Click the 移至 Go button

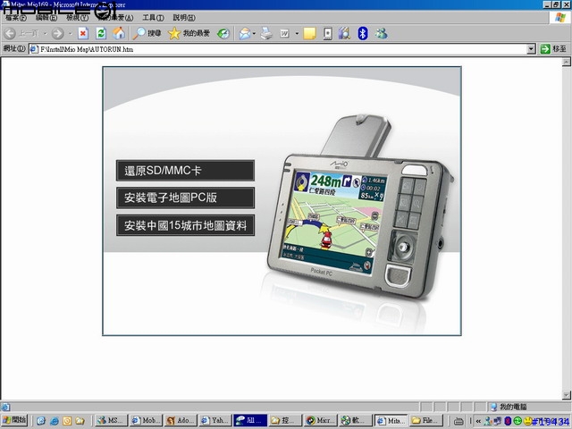pyautogui.click(x=553, y=49)
